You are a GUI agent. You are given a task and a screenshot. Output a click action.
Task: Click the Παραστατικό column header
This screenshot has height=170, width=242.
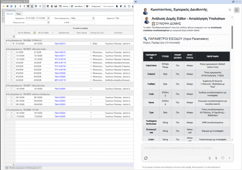point(64,33)
